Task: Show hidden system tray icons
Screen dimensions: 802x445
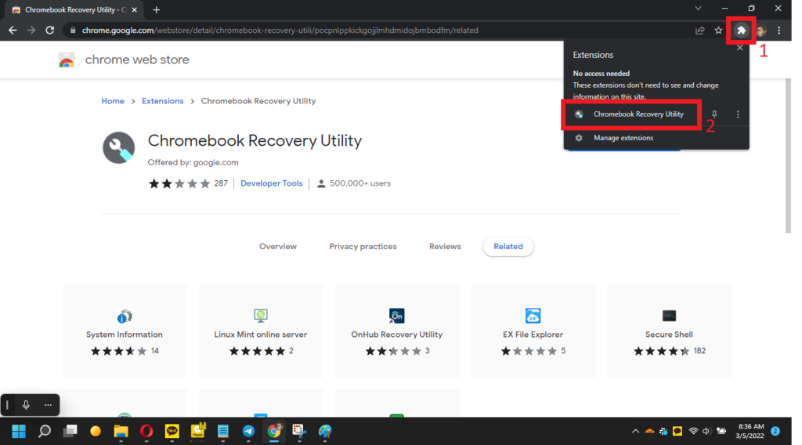Action: point(635,431)
